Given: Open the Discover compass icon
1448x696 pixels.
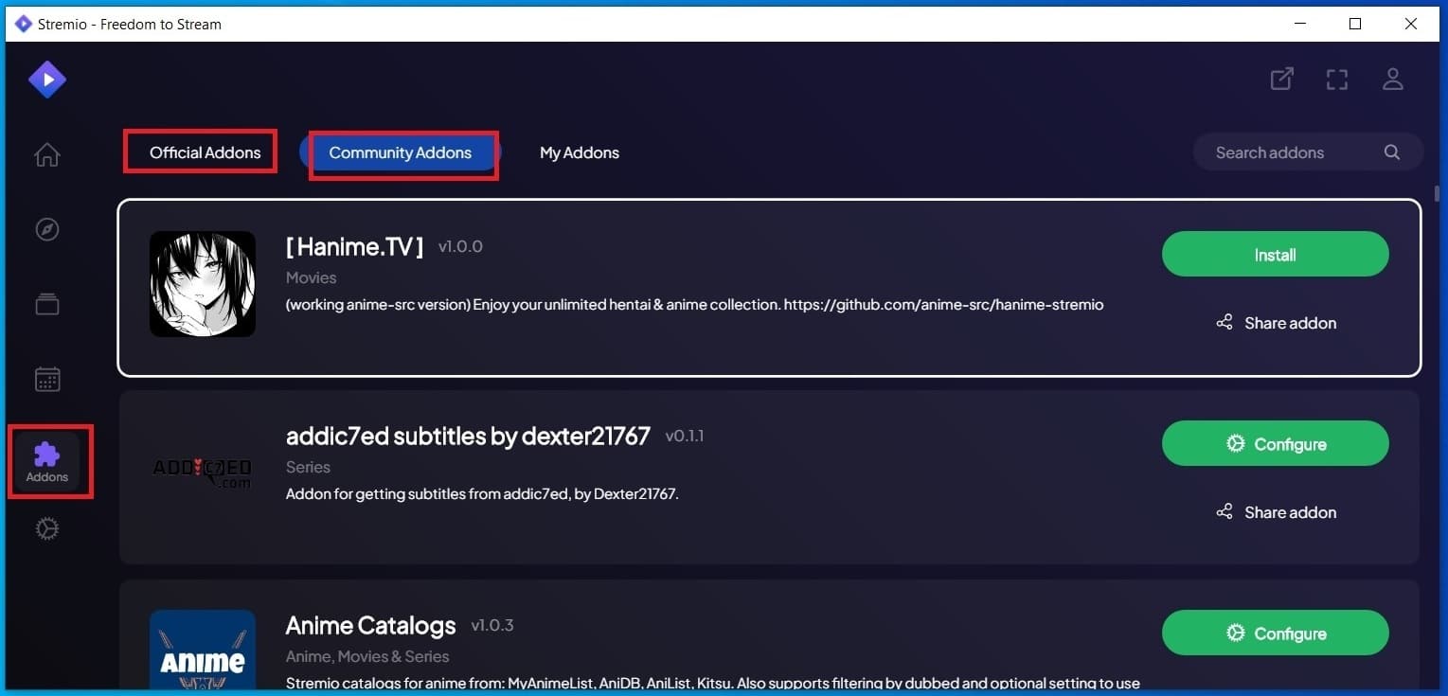Looking at the screenshot, I should coord(47,229).
